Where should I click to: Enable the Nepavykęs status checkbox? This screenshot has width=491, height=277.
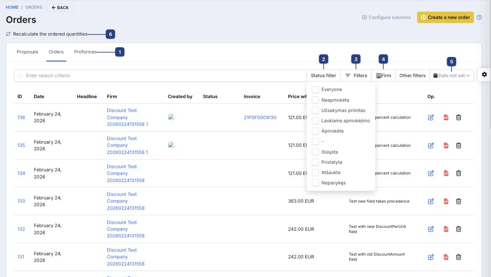(315, 183)
